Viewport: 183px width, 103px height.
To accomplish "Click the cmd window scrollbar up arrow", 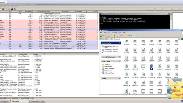I will [171, 16].
